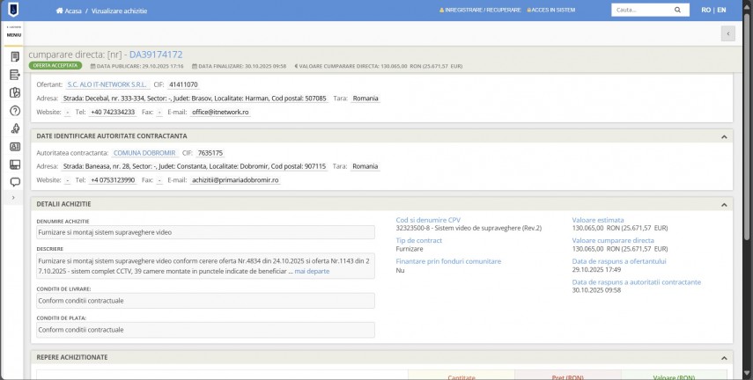Image resolution: width=753 pixels, height=380 pixels.
Task: Collapse the Date Identificare Autoritate Contractanta panel
Action: [724, 136]
